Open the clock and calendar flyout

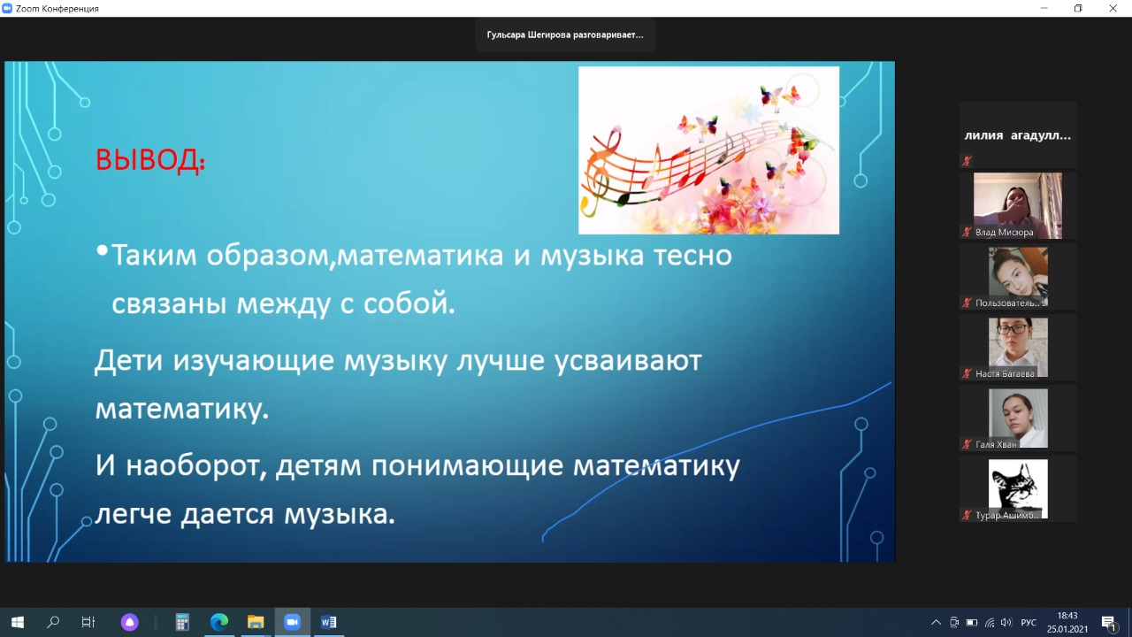click(x=1067, y=622)
